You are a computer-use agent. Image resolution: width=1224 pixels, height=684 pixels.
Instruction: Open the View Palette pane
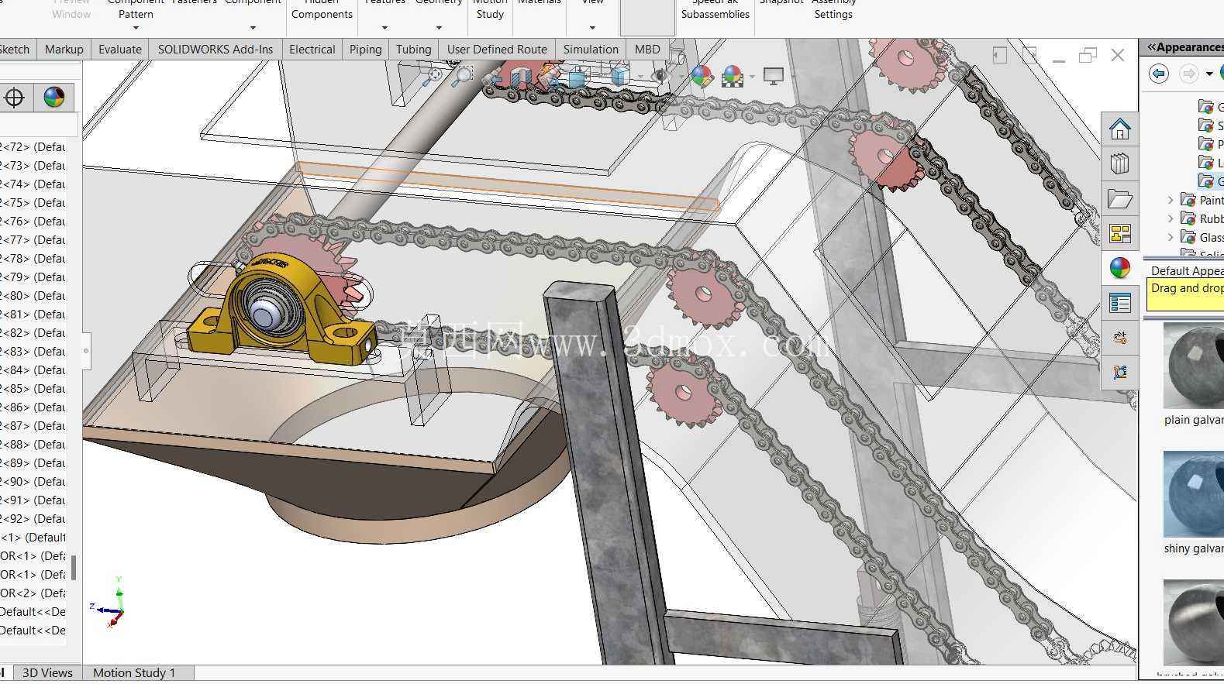pos(1119,233)
